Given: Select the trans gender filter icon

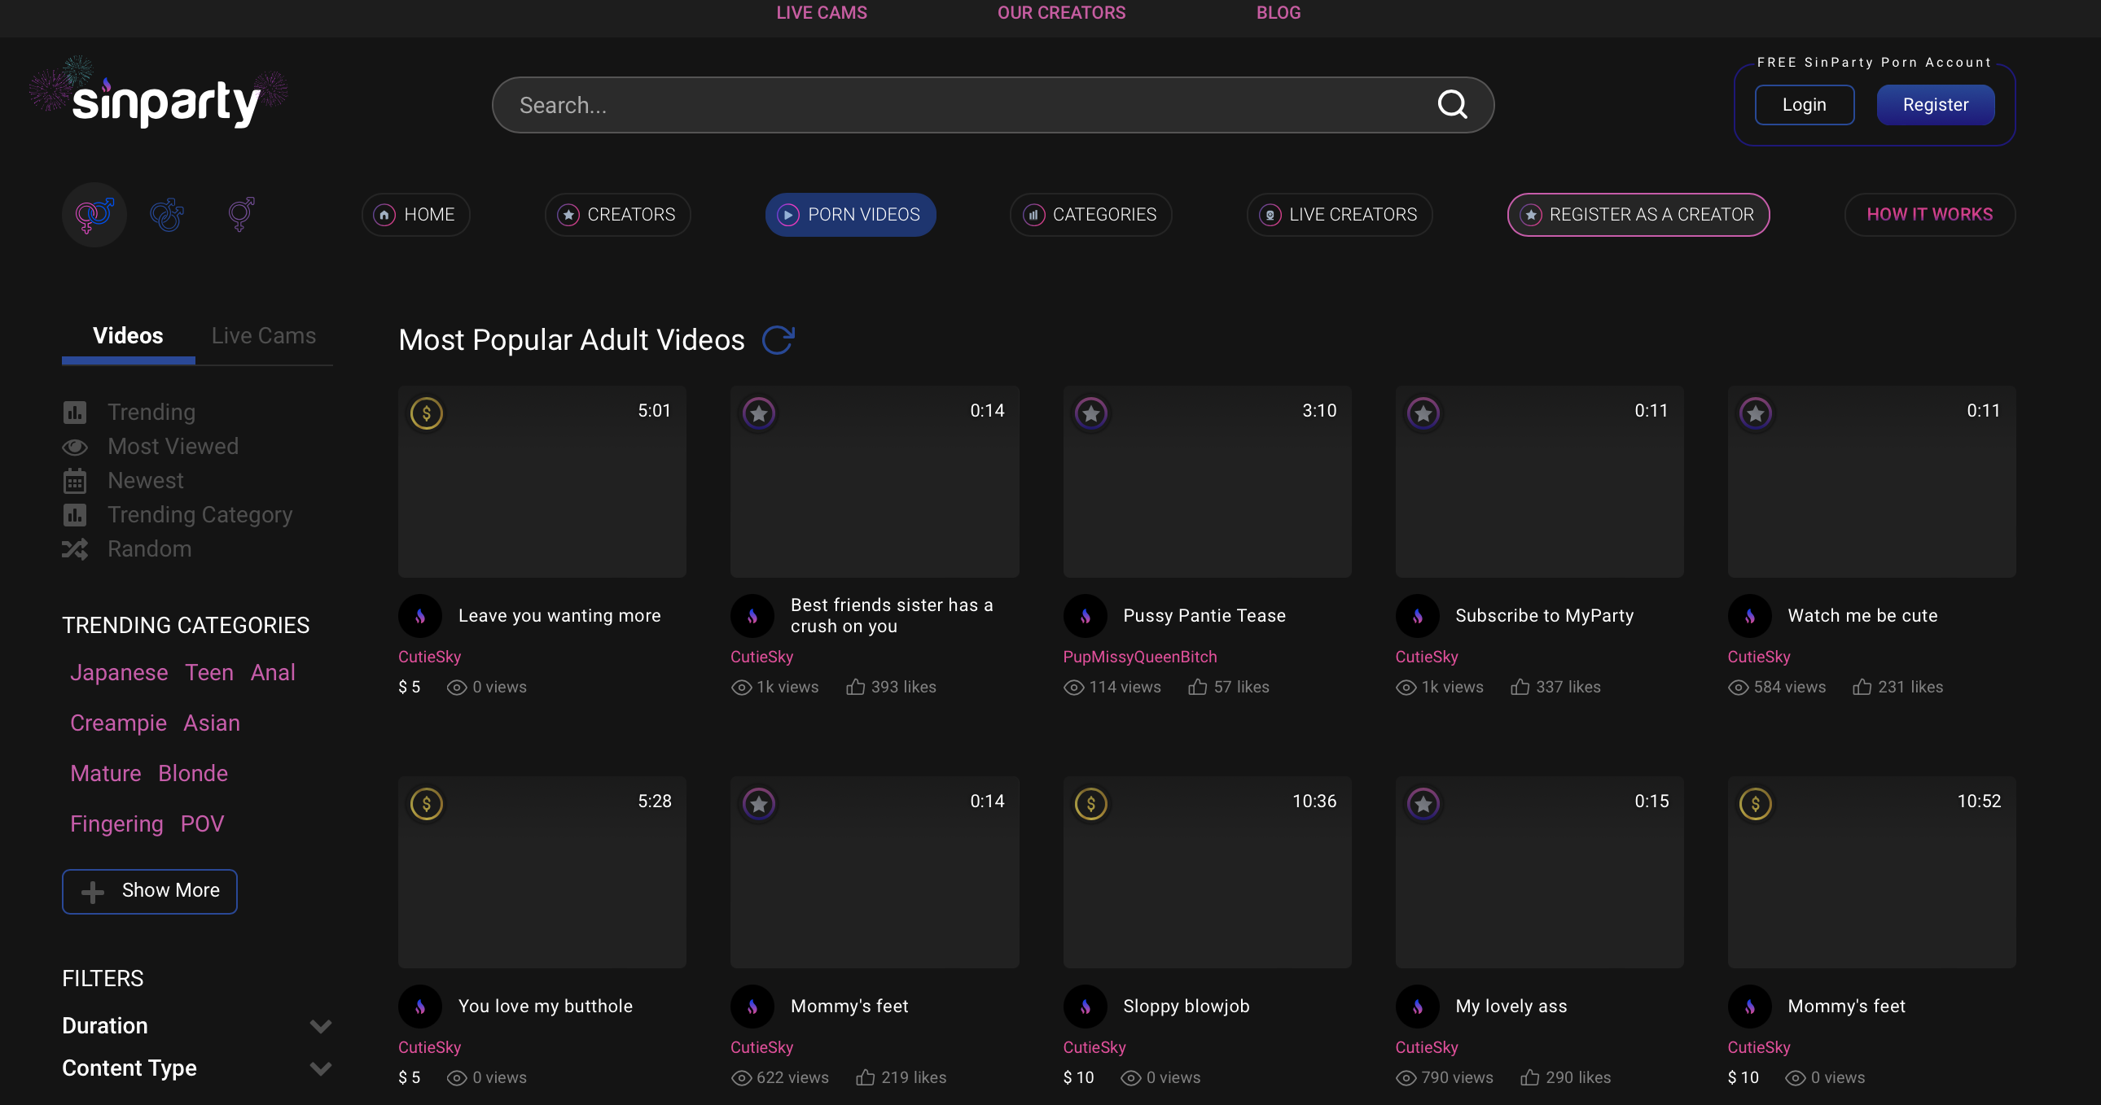Looking at the screenshot, I should 240,214.
